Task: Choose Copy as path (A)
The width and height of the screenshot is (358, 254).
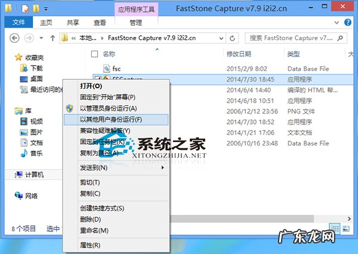Action: pyautogui.click(x=116, y=153)
